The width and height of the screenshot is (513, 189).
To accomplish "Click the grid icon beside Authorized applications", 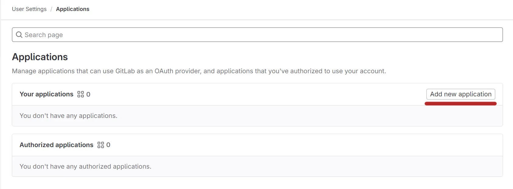I will (101, 145).
